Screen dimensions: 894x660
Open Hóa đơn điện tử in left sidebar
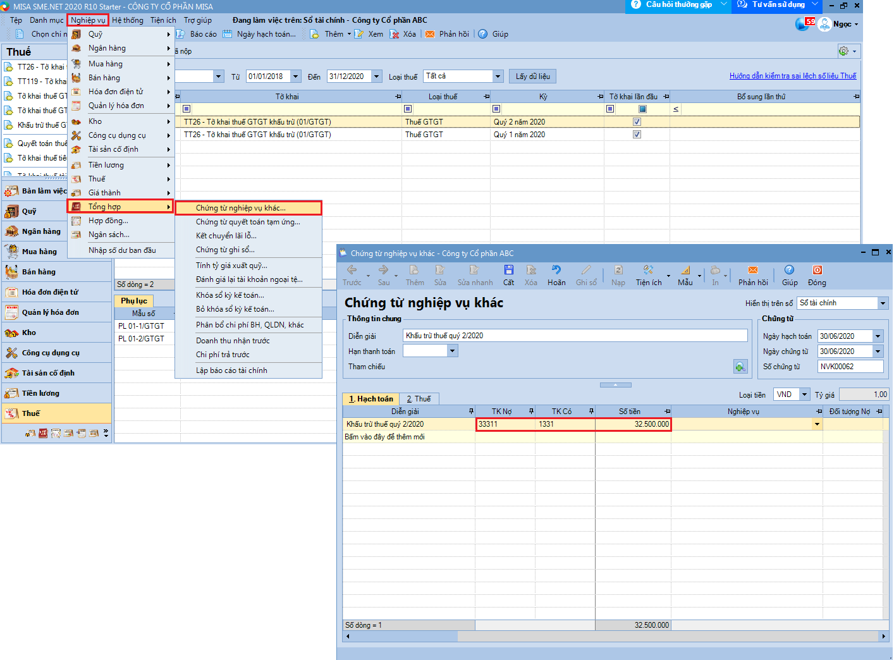[57, 292]
